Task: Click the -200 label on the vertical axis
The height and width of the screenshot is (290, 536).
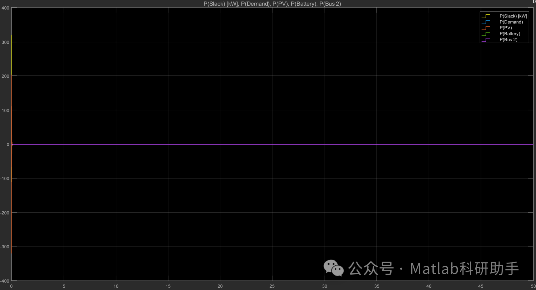Action: pyautogui.click(x=5, y=213)
